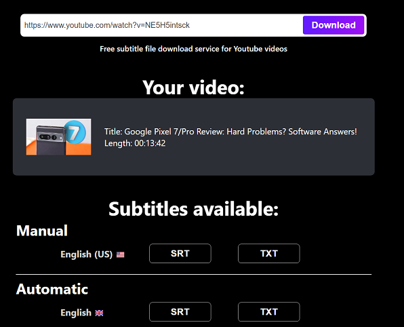Download automatic English TXT subtitles
This screenshot has width=404, height=327.
point(268,312)
